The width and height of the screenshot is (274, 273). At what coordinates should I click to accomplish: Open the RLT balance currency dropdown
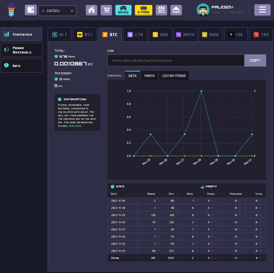[57, 11]
